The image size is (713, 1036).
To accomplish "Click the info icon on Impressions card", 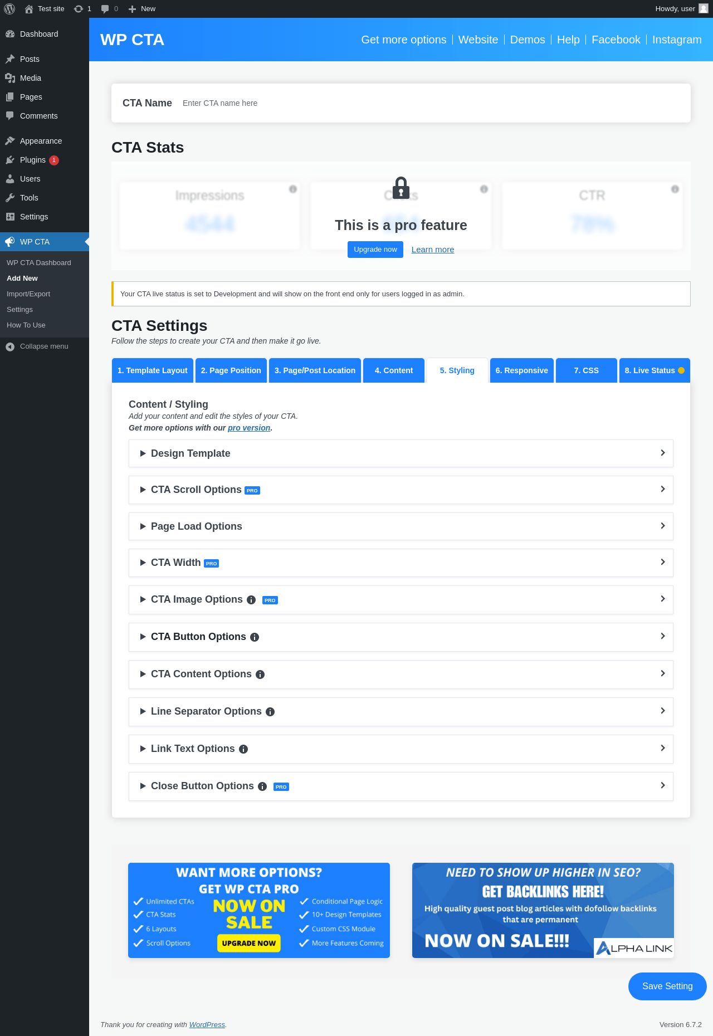I will click(293, 189).
